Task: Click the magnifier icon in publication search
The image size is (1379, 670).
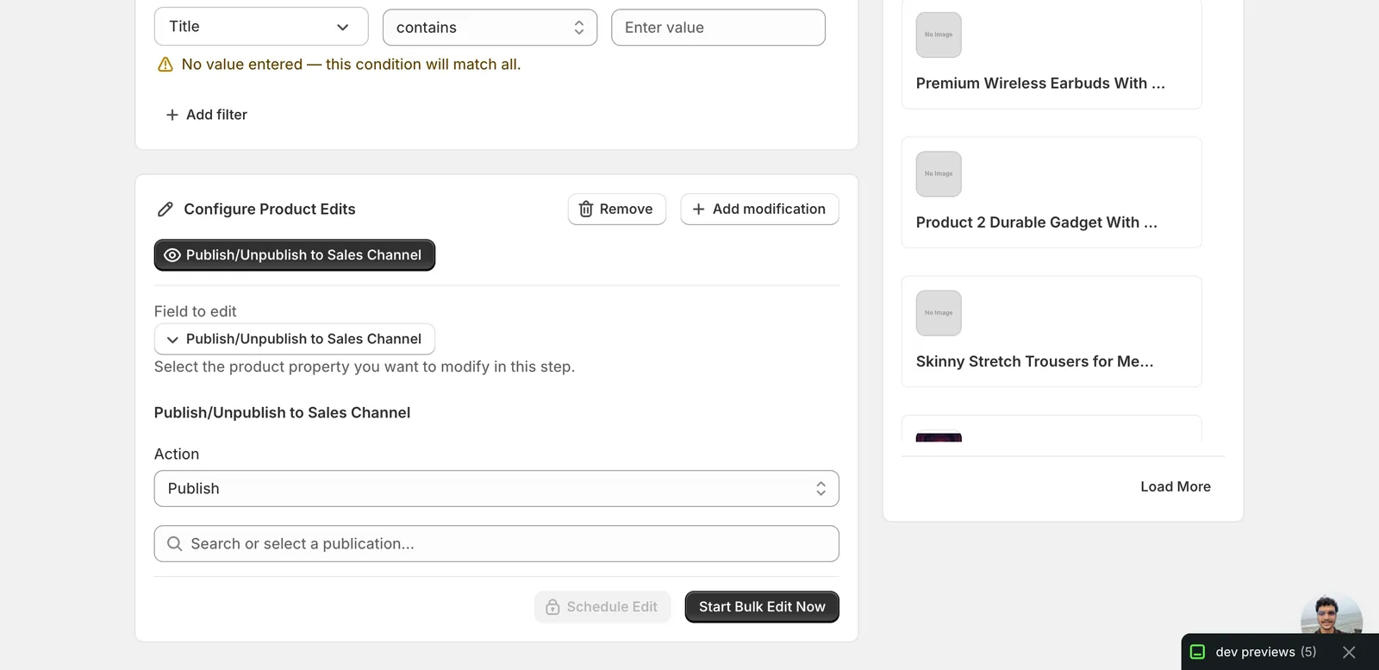Action: pyautogui.click(x=175, y=544)
